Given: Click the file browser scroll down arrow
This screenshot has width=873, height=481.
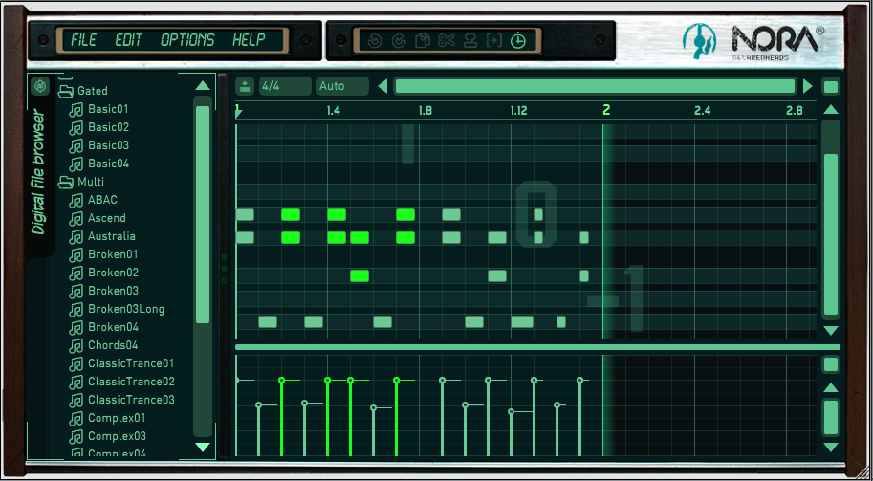Looking at the screenshot, I should [x=202, y=447].
